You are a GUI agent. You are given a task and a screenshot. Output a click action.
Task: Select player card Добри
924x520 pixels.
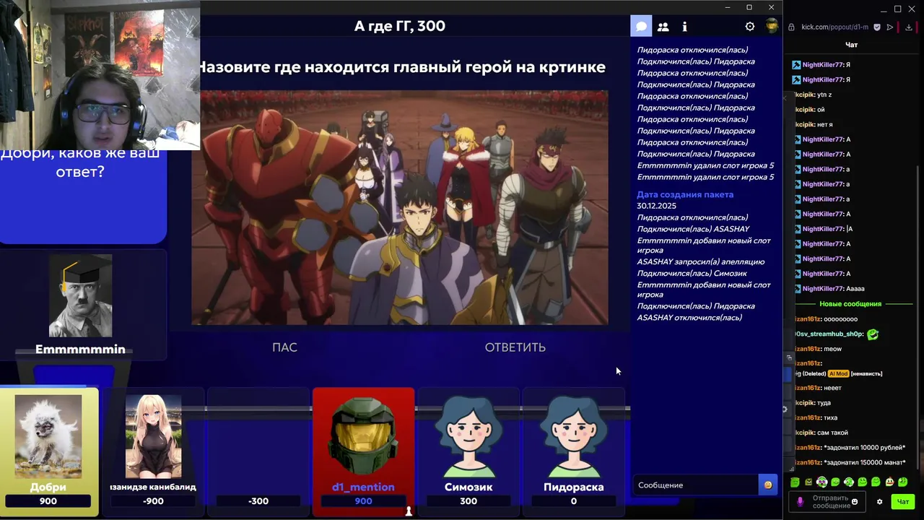(48, 451)
